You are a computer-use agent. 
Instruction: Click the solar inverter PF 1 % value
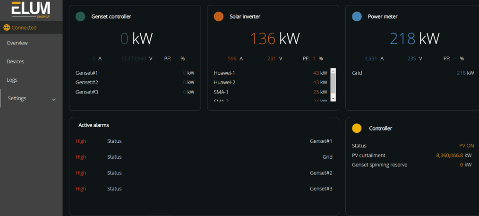(x=313, y=58)
